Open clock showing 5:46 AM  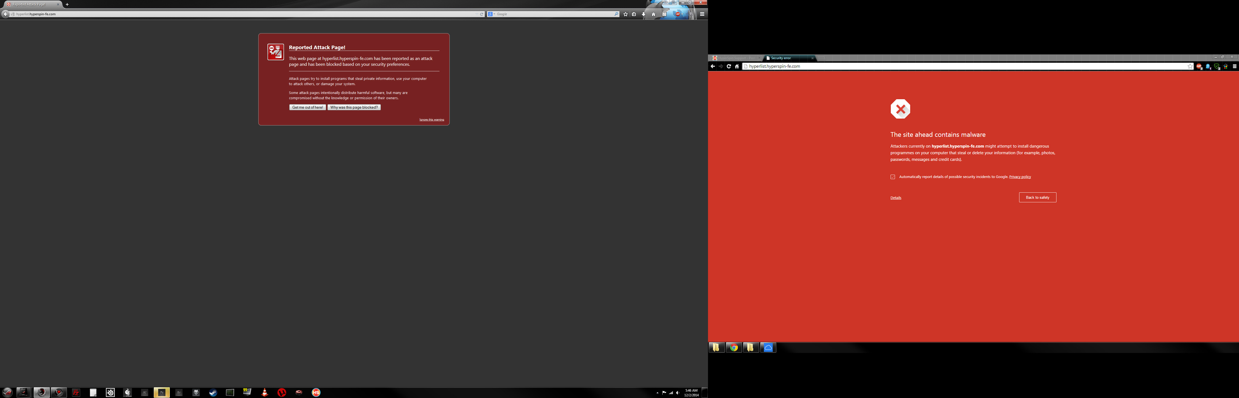(x=691, y=393)
